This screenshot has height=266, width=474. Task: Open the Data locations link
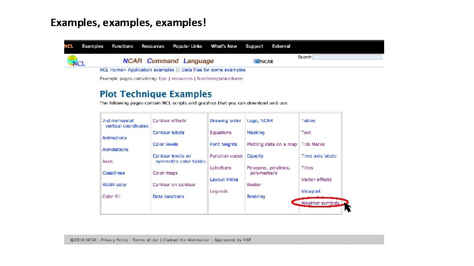(x=168, y=197)
